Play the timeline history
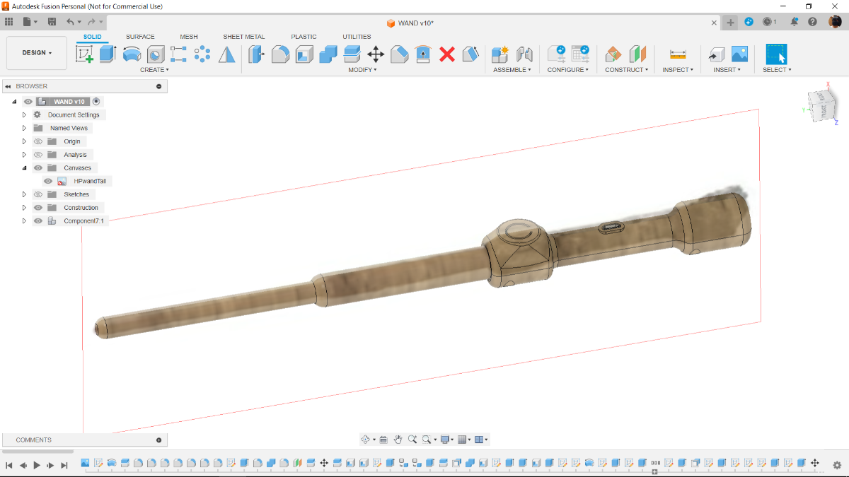The width and height of the screenshot is (849, 477). tap(37, 465)
